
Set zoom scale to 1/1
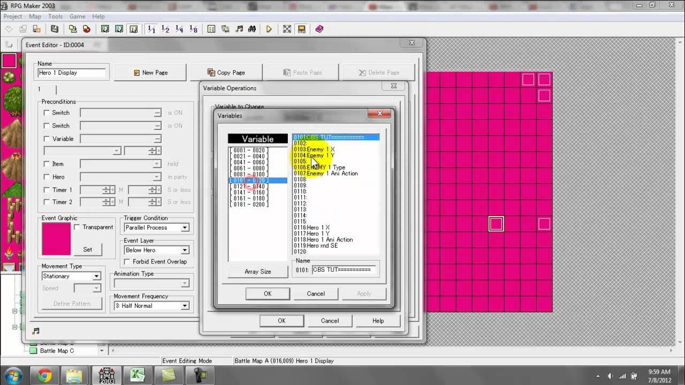[x=151, y=29]
